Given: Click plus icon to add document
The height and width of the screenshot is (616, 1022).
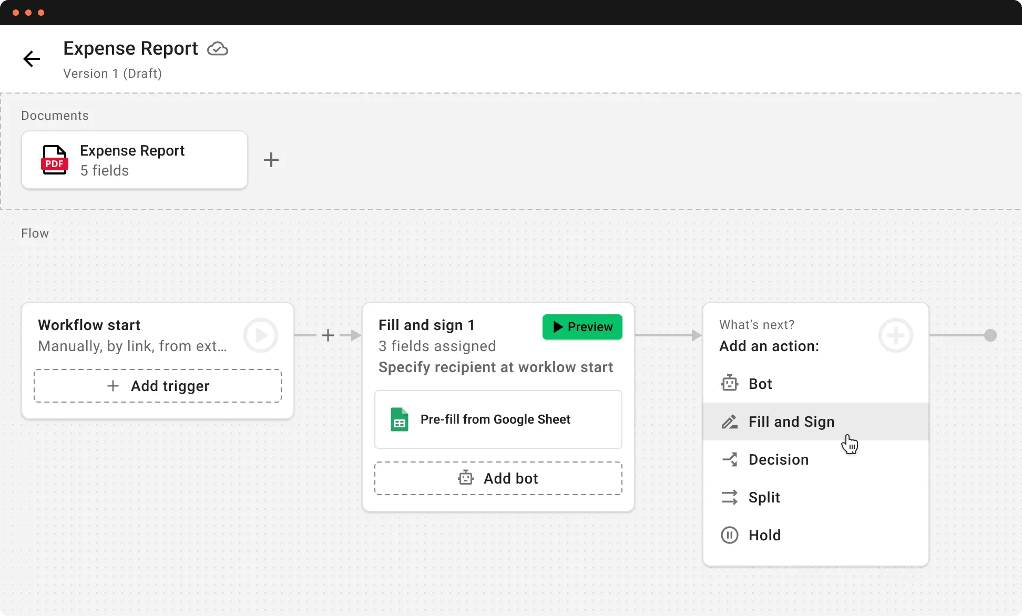Looking at the screenshot, I should coord(271,160).
